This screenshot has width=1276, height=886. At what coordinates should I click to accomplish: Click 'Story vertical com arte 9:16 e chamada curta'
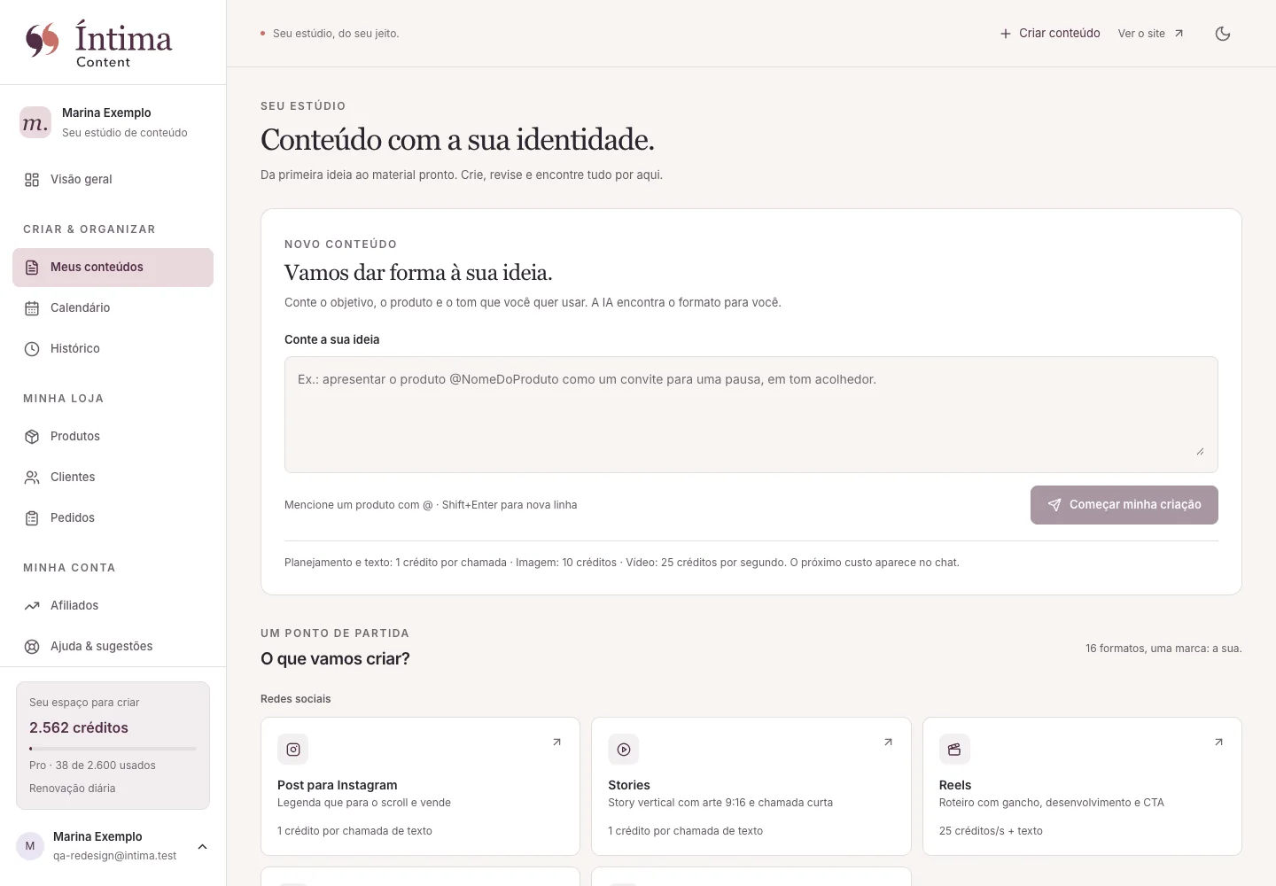pos(720,803)
